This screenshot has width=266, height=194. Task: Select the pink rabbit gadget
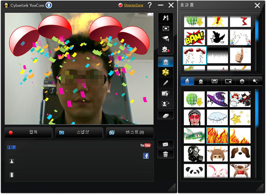click(x=217, y=171)
